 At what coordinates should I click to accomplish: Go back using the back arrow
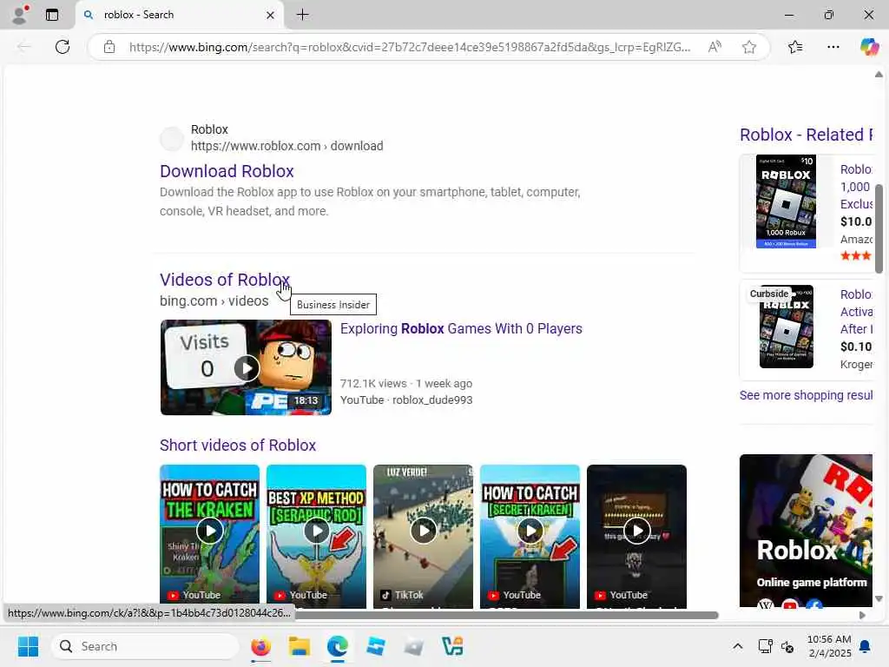pos(23,47)
